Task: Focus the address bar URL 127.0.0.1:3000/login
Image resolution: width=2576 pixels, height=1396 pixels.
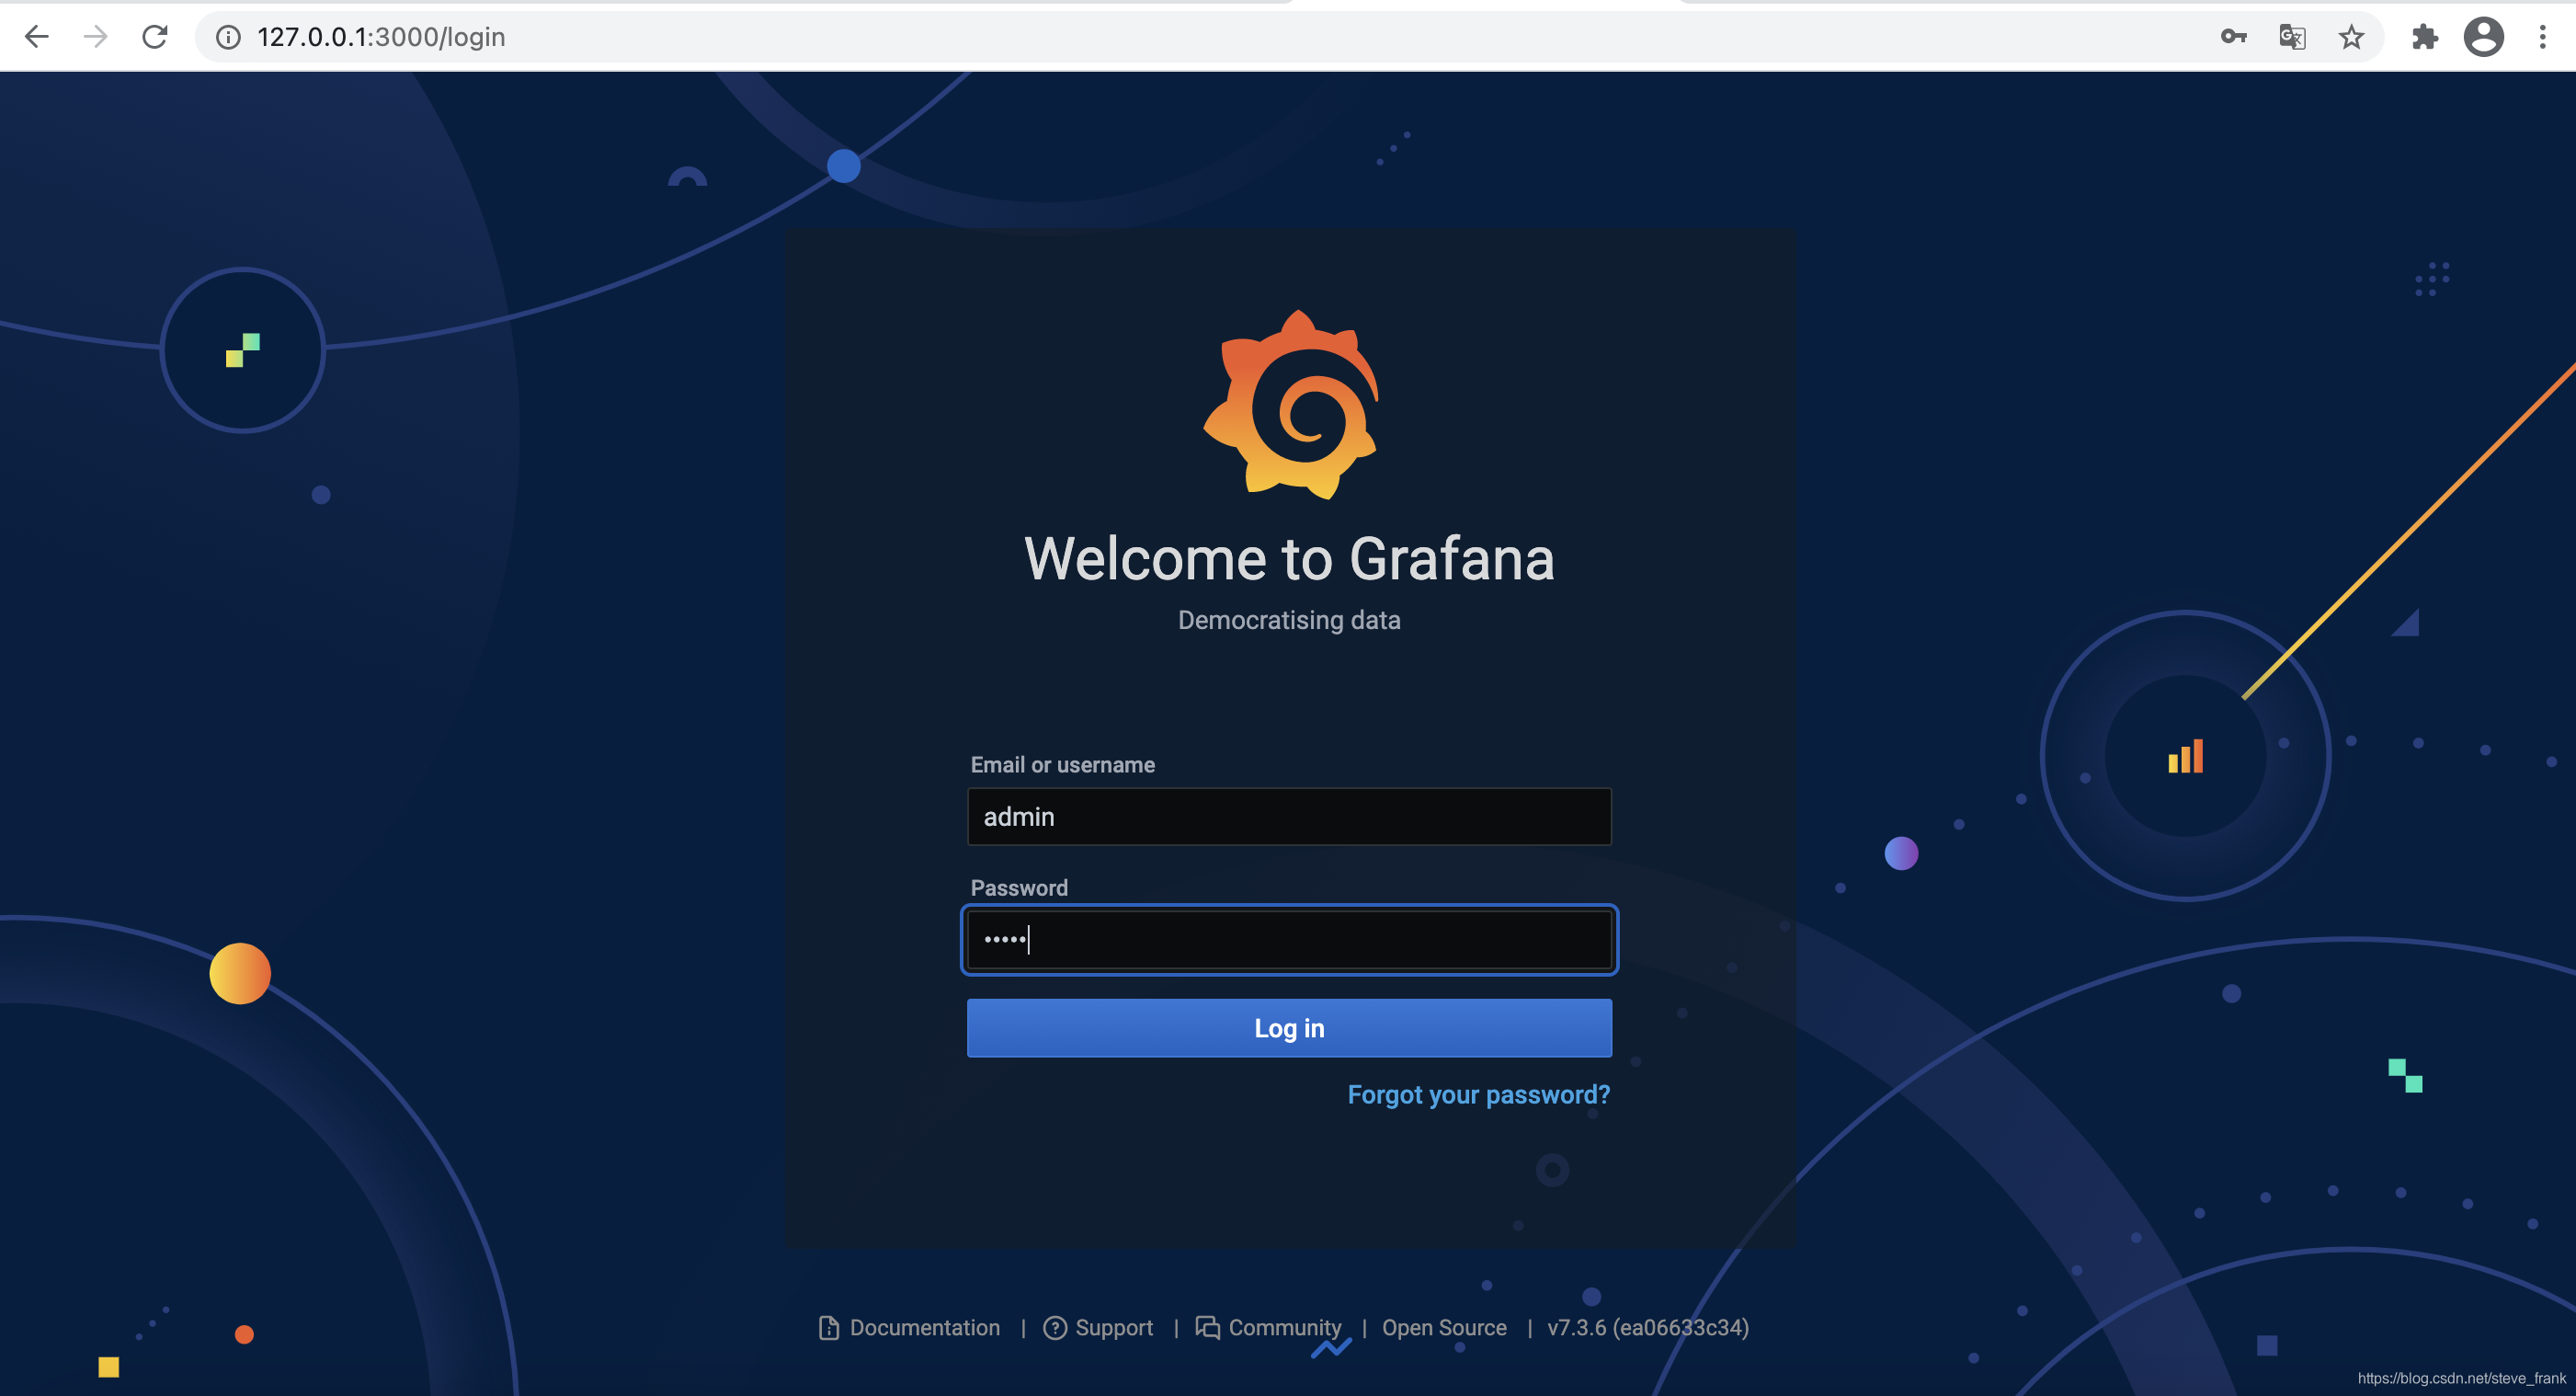Action: pos(381,37)
